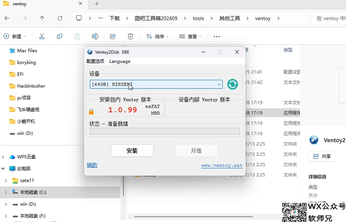Expand WPS云盘 tree node

(x=3, y=157)
